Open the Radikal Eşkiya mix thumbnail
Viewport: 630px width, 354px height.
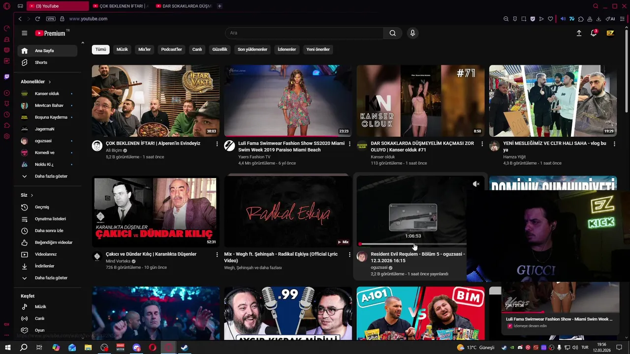coord(288,211)
